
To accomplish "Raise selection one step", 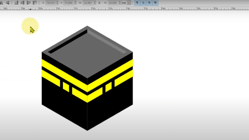I will pos(28,3).
